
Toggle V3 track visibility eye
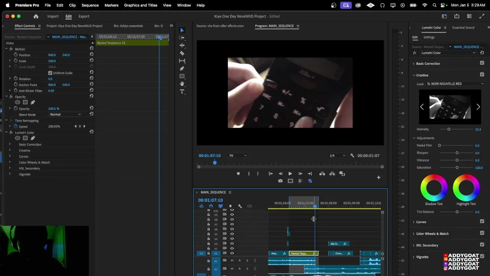click(x=232, y=243)
